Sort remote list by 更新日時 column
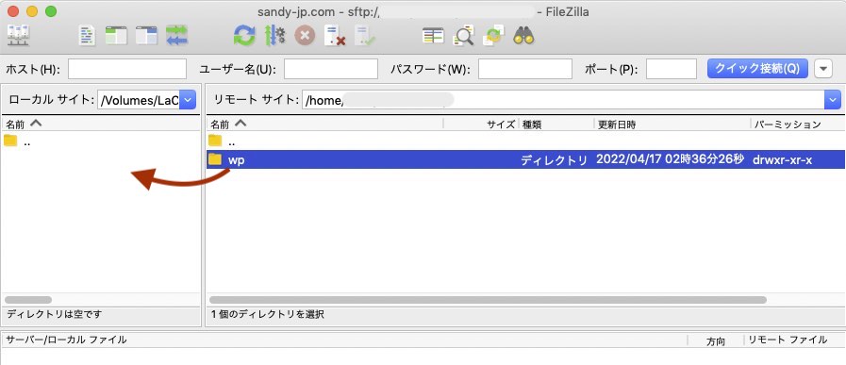 [x=672, y=124]
